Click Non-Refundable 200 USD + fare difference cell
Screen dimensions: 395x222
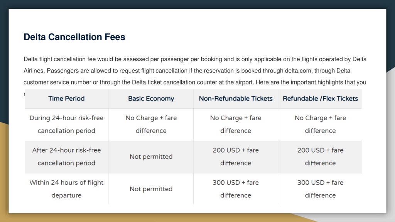coord(236,157)
